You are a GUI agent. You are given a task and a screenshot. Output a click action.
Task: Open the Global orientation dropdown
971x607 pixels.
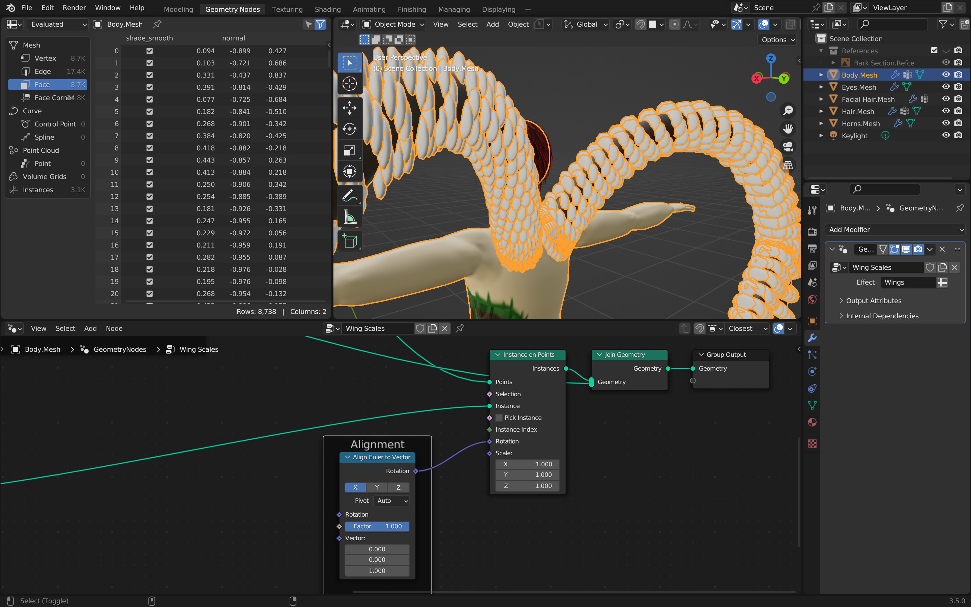click(585, 24)
